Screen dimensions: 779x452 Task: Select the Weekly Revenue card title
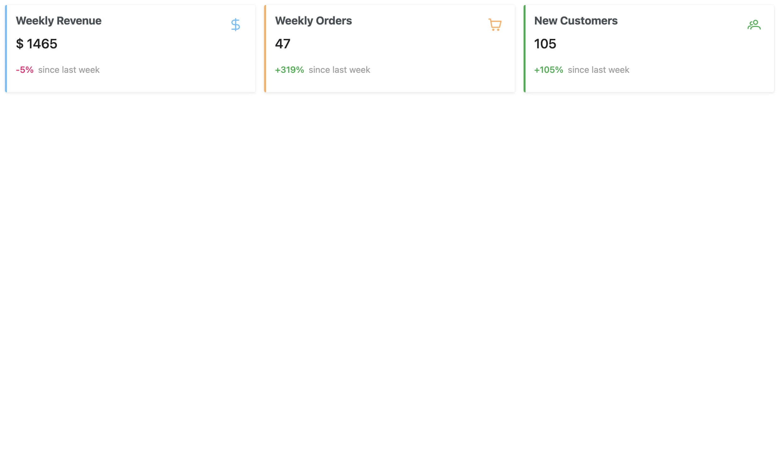[x=59, y=21]
